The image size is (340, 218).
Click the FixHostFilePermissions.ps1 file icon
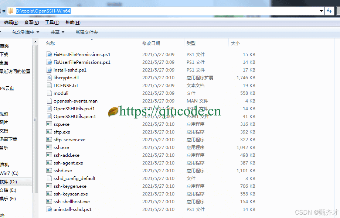49,54
